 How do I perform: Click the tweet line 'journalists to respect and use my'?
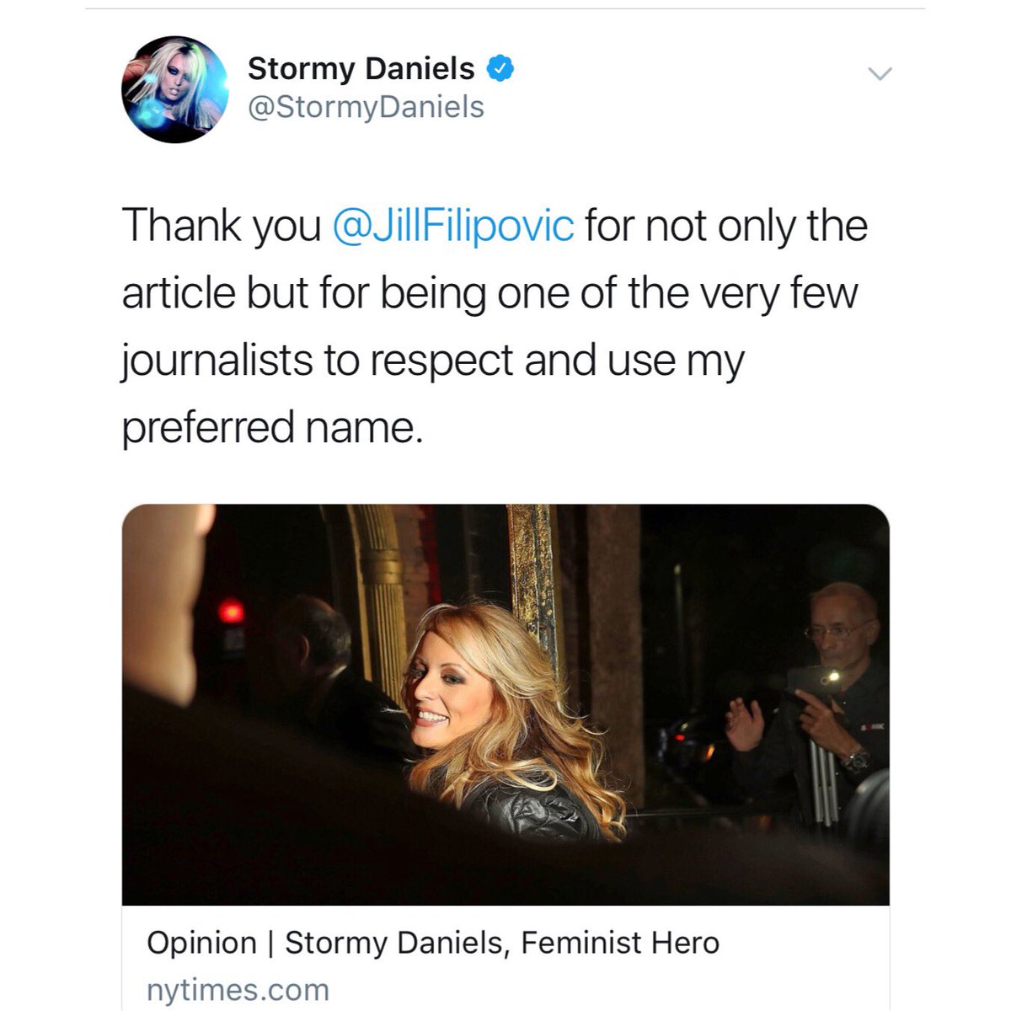[433, 361]
